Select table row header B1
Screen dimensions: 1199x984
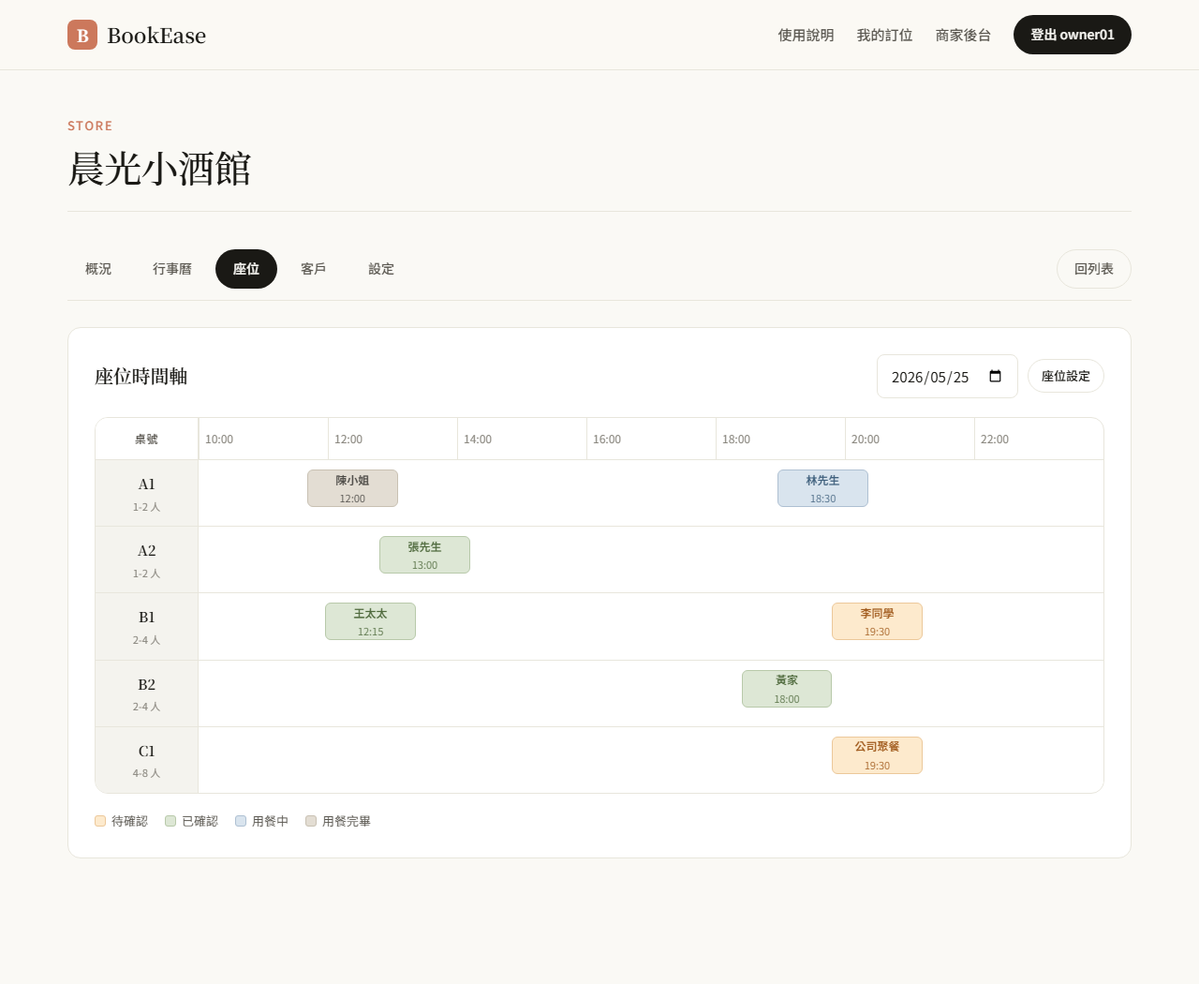[147, 627]
